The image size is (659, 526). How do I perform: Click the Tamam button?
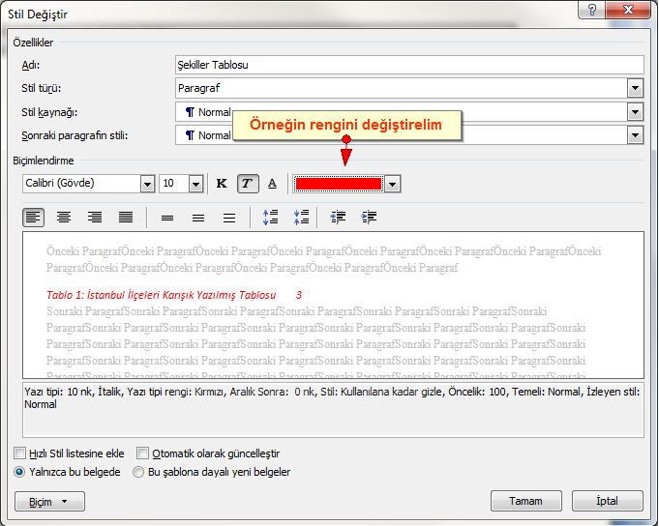click(x=526, y=501)
